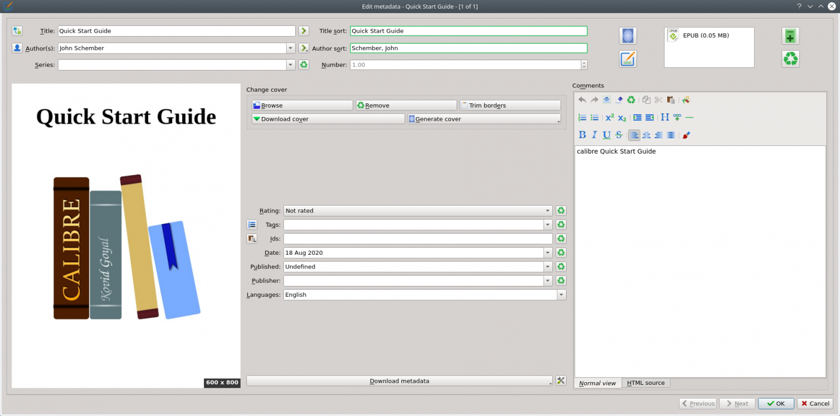Screen dimensions: 840x416
Task: Redo in the comments editor
Action: pos(594,100)
